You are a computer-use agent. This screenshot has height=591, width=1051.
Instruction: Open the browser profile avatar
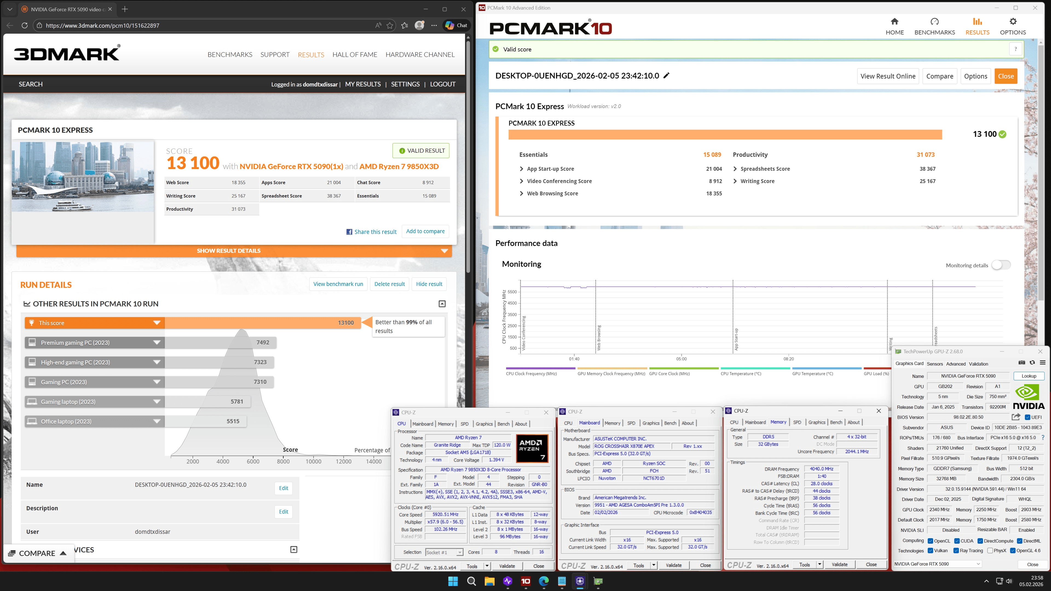pyautogui.click(x=419, y=25)
